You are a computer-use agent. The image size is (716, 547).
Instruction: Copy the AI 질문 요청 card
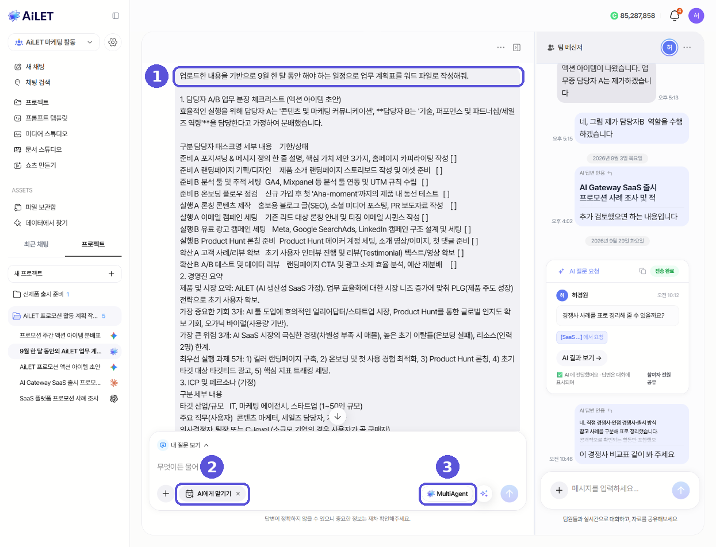pos(642,271)
